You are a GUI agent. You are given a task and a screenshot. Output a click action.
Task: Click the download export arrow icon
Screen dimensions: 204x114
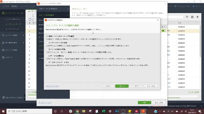(x=198, y=17)
